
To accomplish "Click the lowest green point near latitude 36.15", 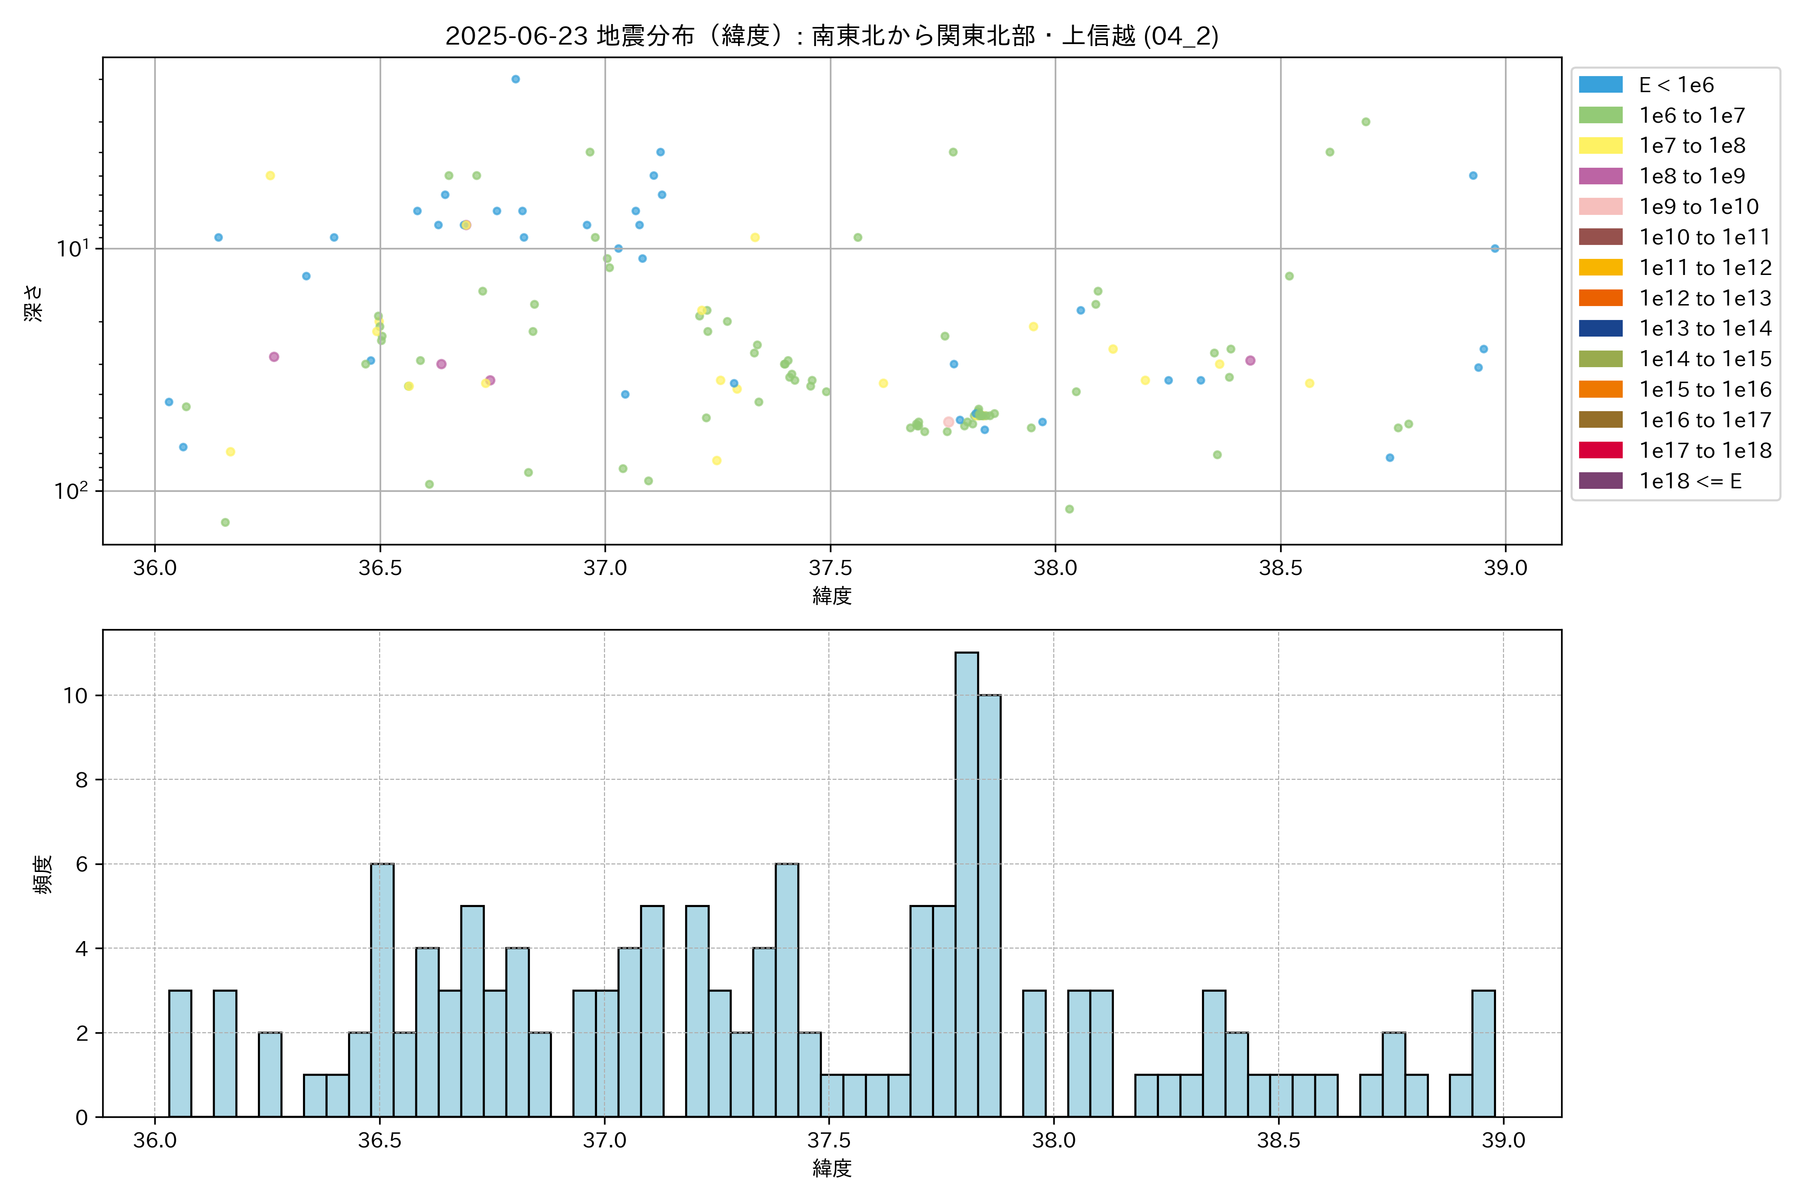I will 225,523.
